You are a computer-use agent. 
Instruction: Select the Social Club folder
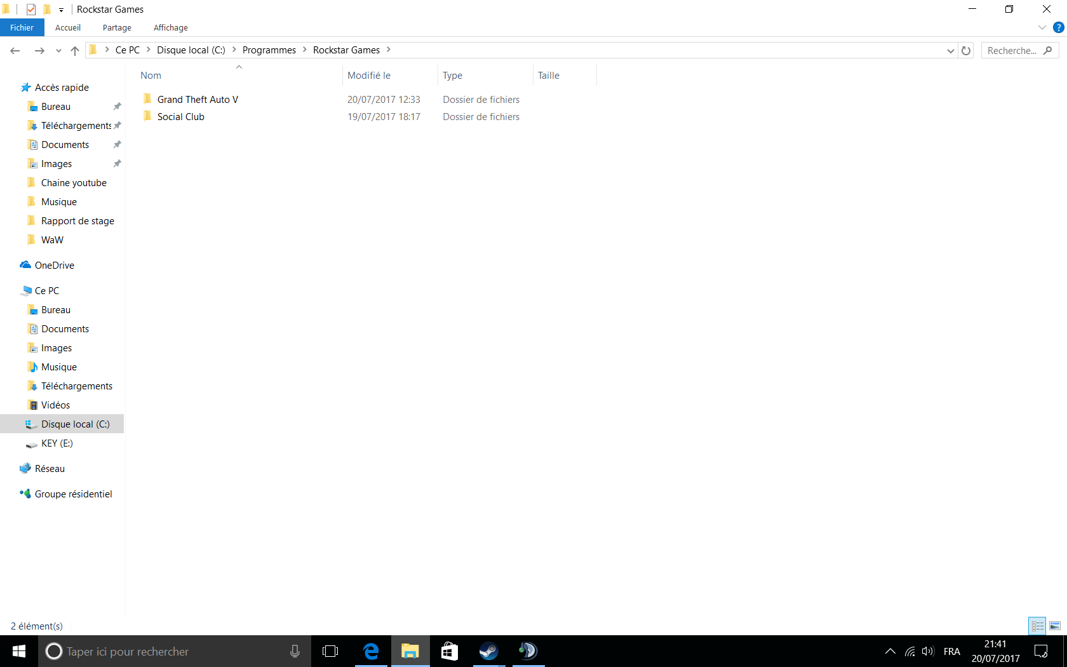pos(181,117)
